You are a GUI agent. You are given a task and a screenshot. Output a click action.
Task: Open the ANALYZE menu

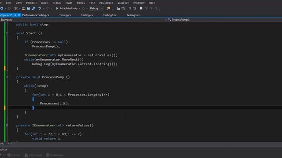coord(123,3)
